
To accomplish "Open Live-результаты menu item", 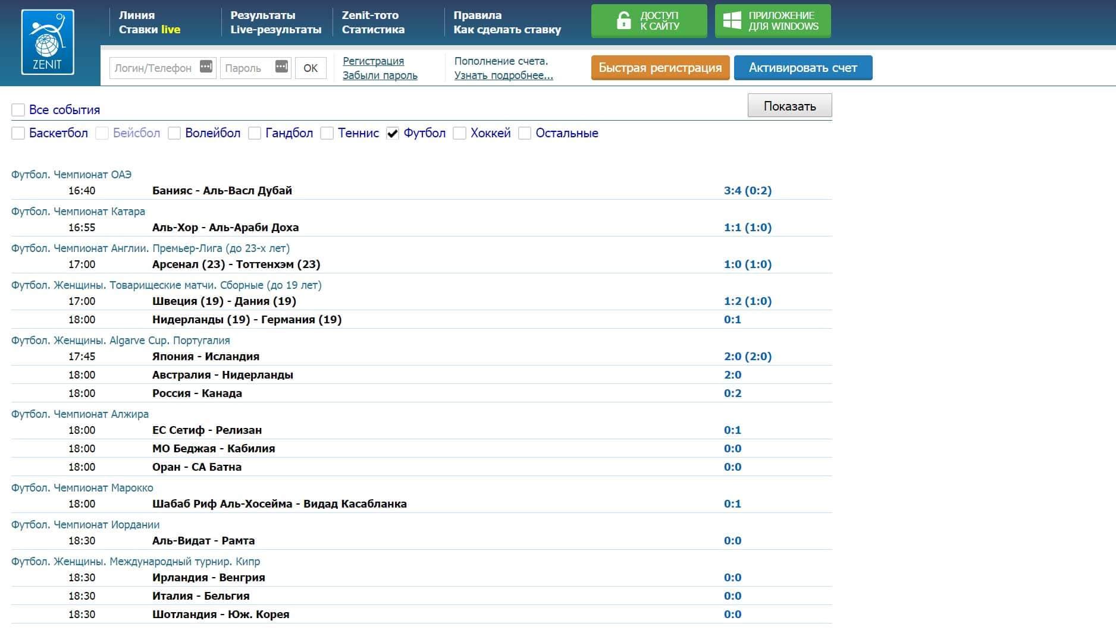I will coord(275,30).
